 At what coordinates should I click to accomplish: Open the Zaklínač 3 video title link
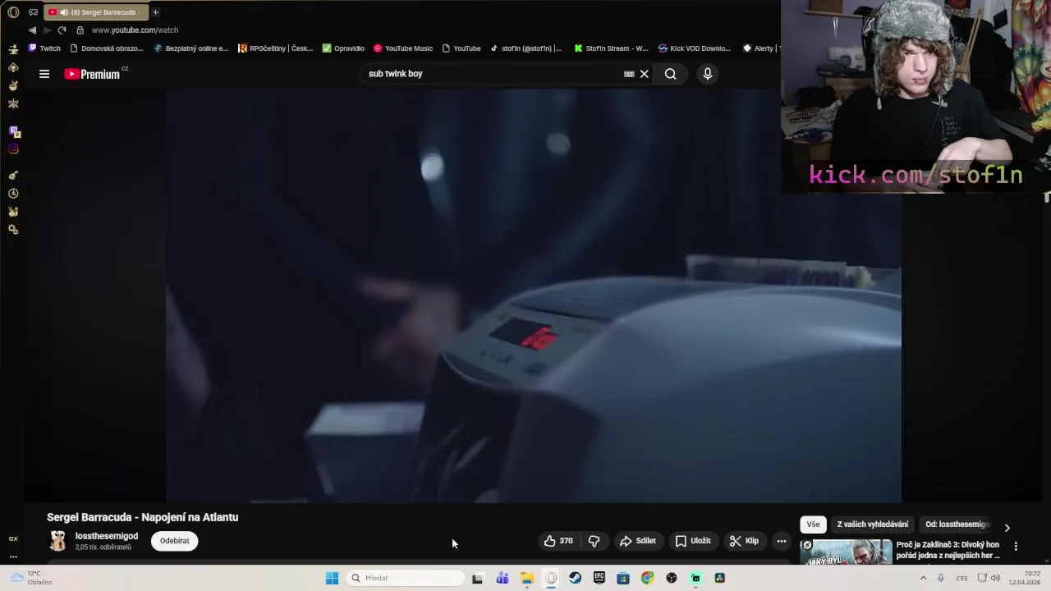coord(948,550)
